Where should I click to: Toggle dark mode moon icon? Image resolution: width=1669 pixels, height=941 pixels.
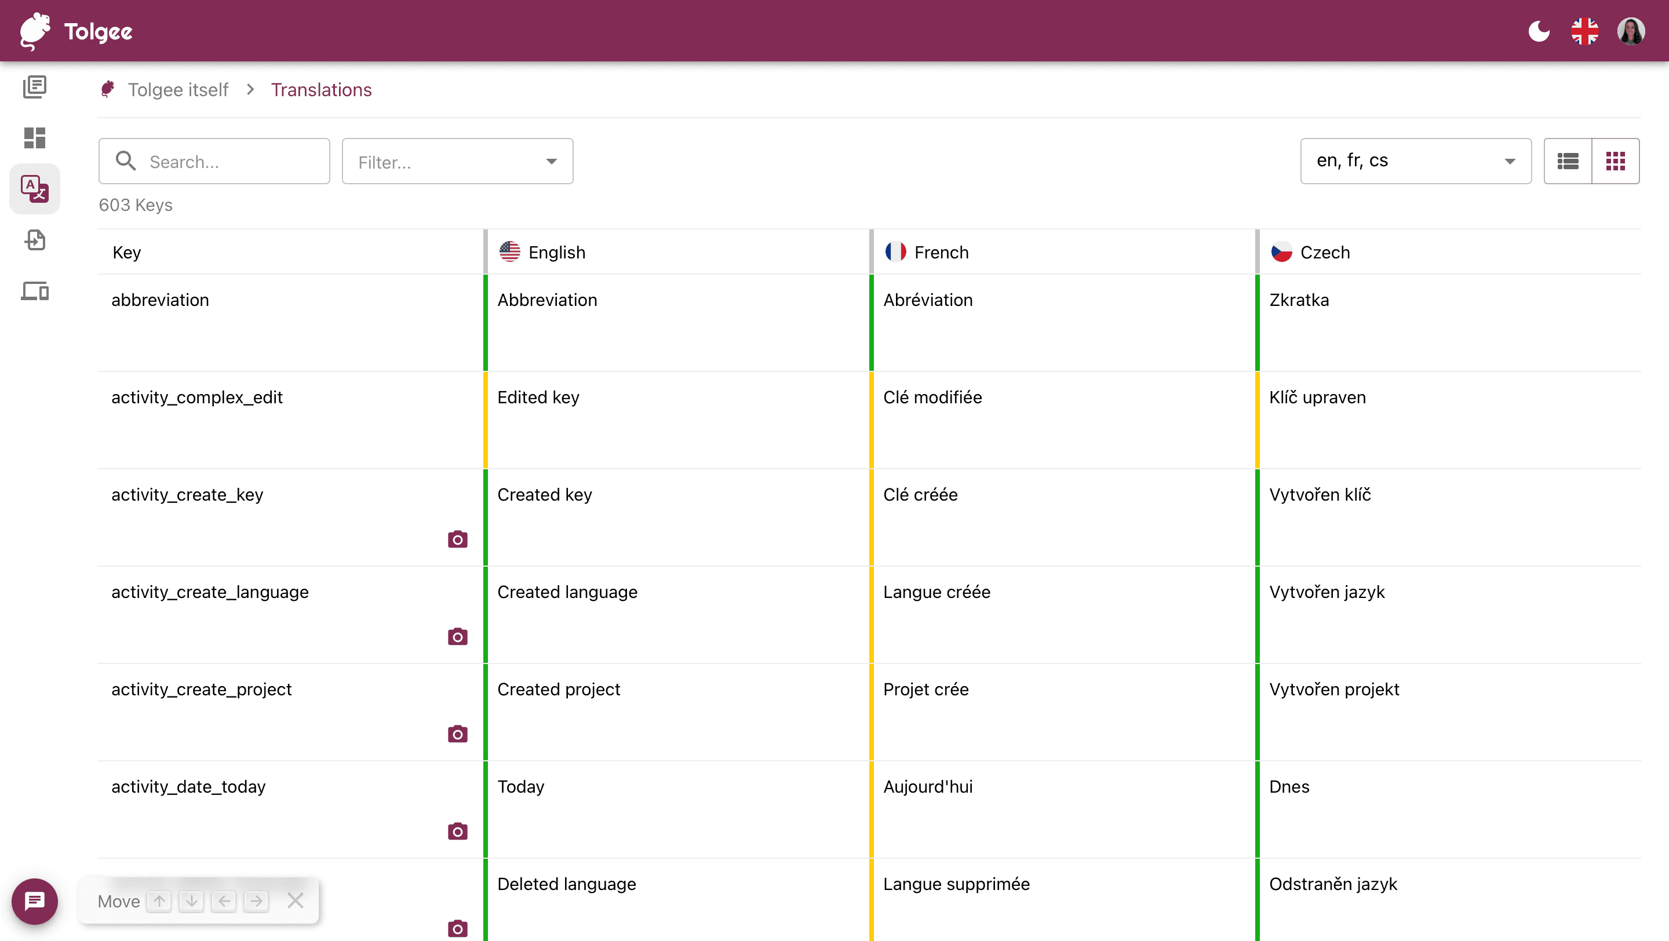click(x=1539, y=31)
